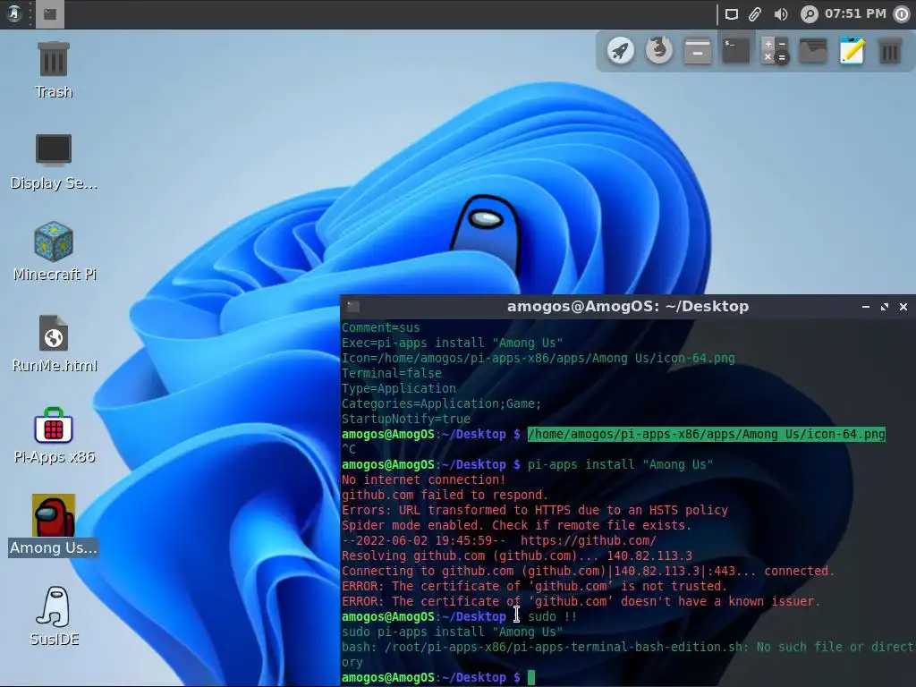Click the paperclip clipboard tray icon
The image size is (916, 687).
click(x=755, y=14)
